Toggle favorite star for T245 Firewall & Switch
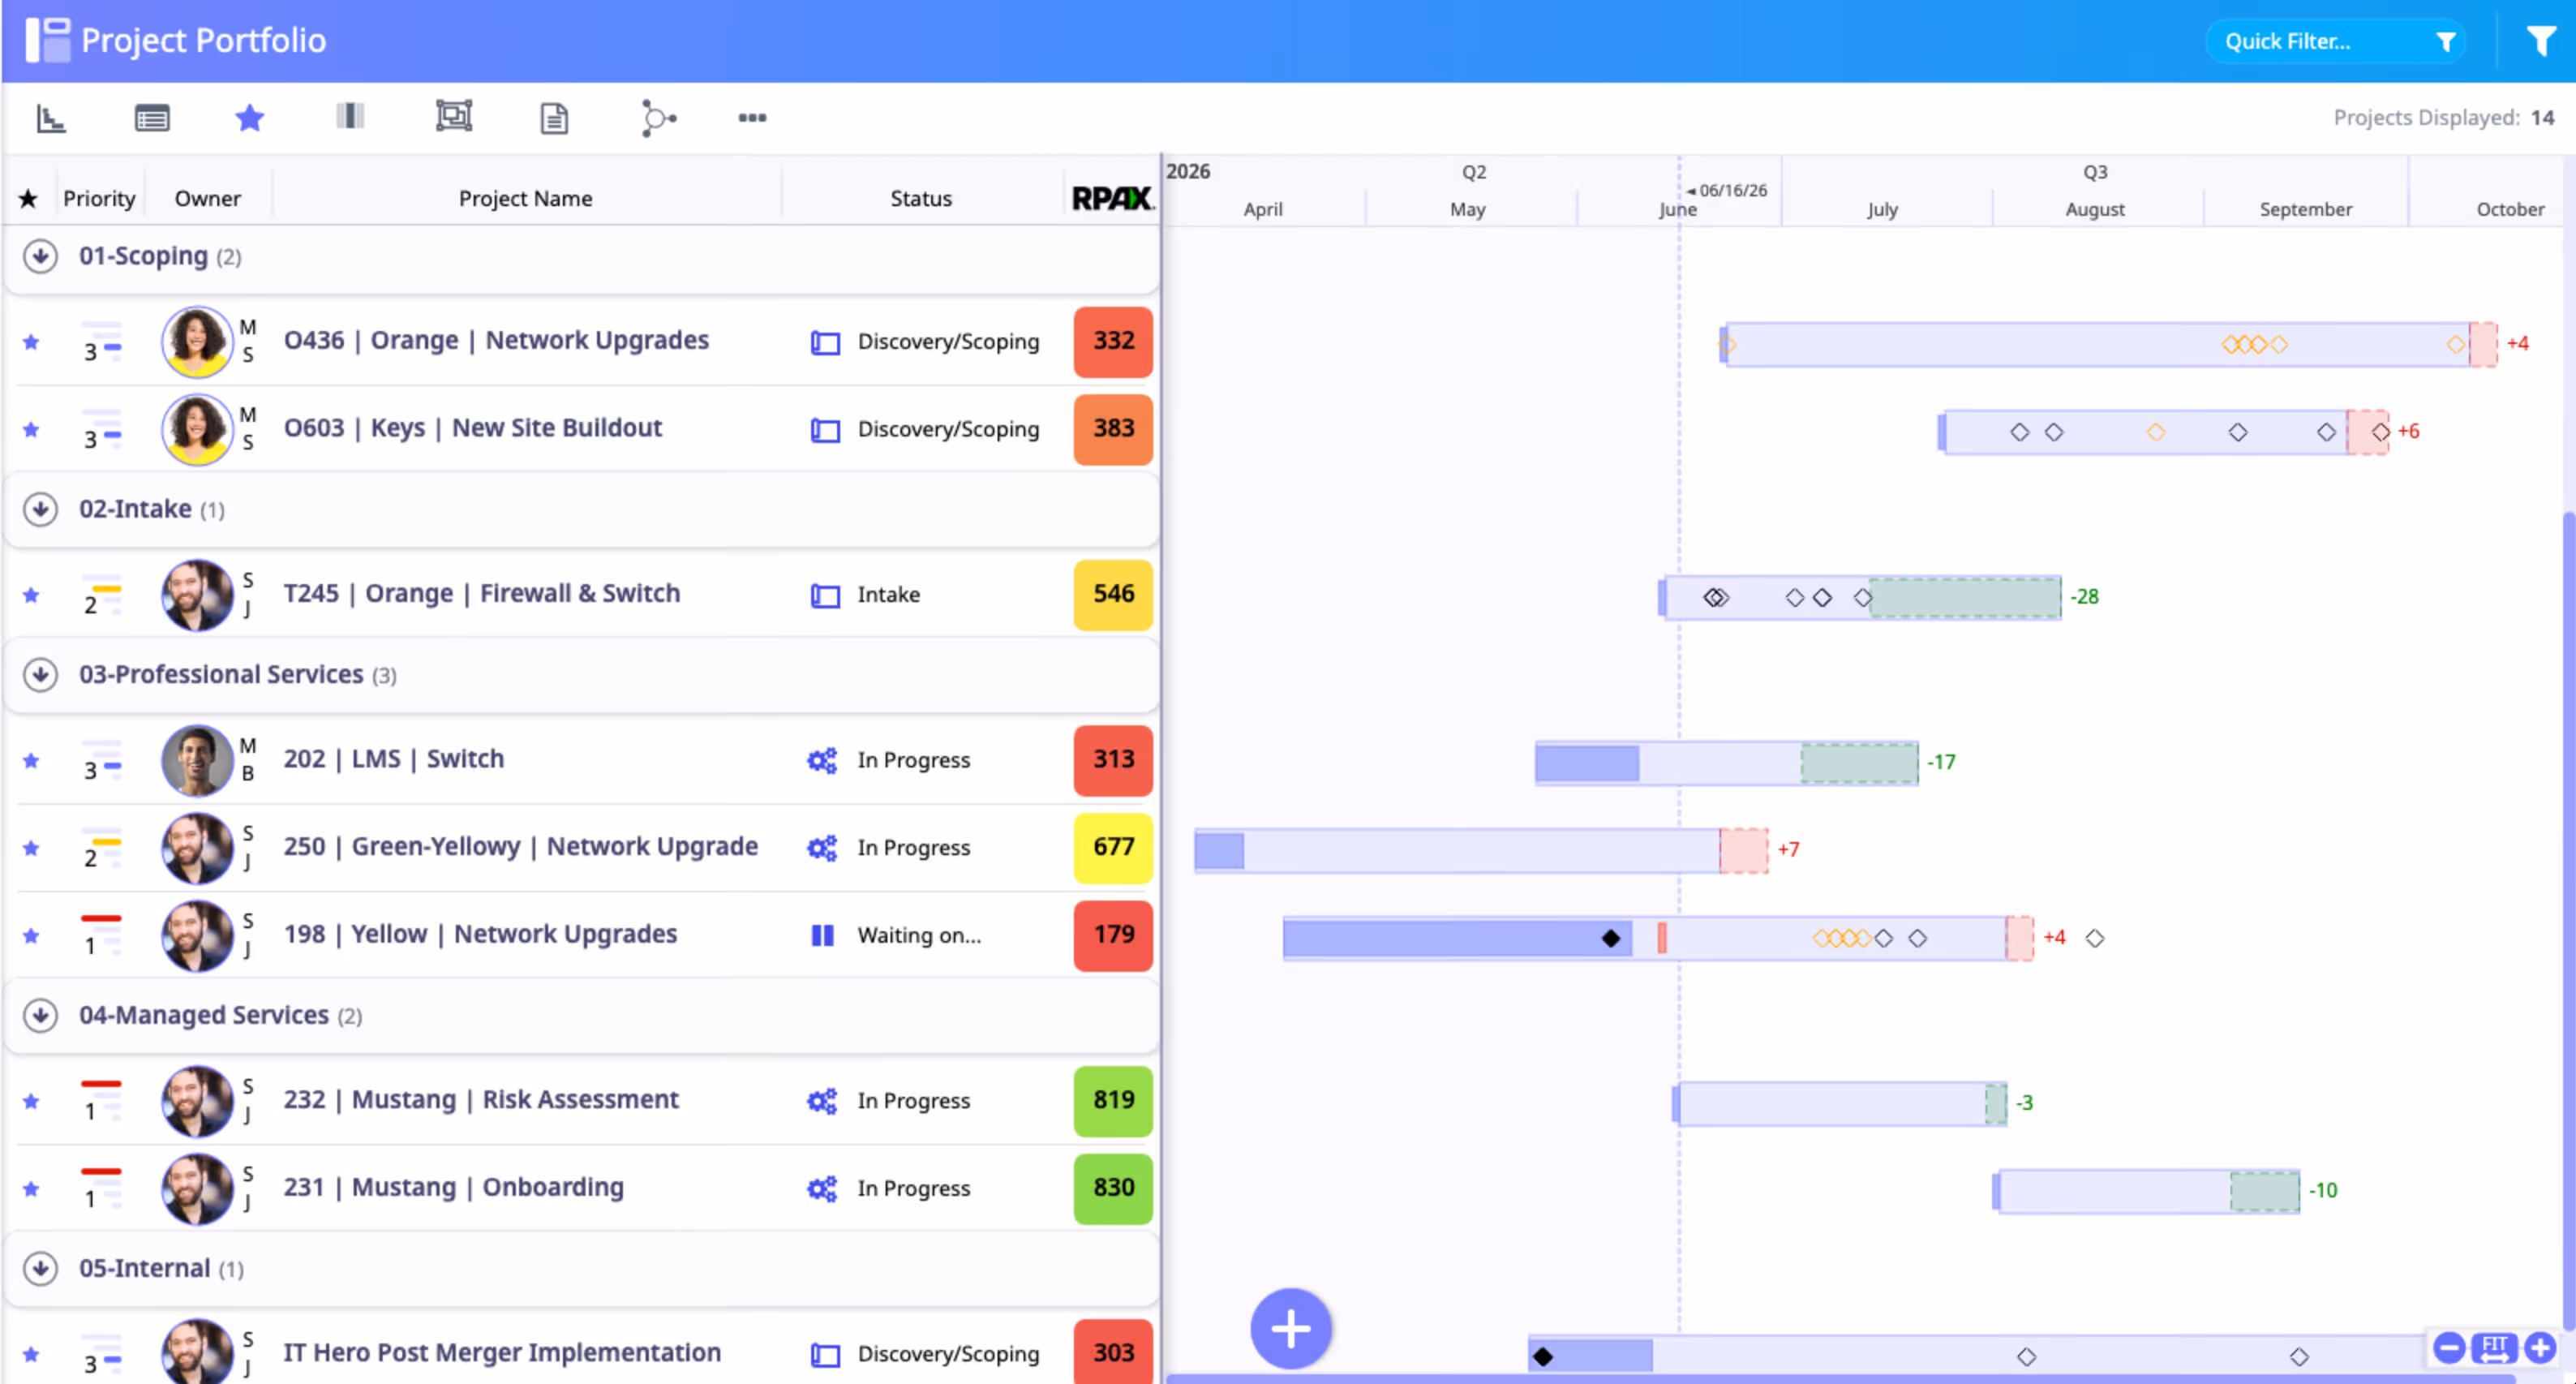Screen dimensions: 2576x1384 point(31,595)
